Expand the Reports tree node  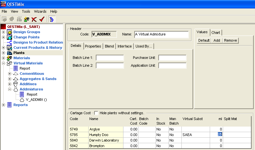pos(4,105)
